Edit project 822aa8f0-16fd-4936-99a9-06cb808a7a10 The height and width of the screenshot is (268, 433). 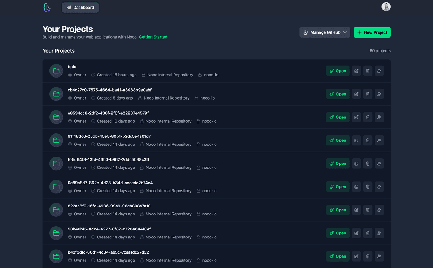356,210
